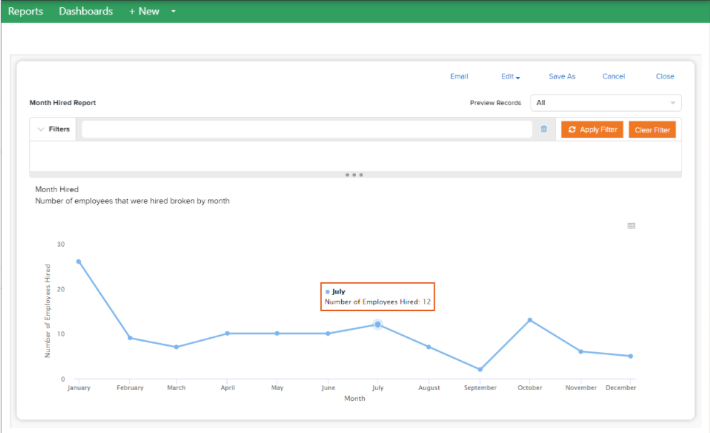Click the 'Preview Records' label

tap(495, 103)
